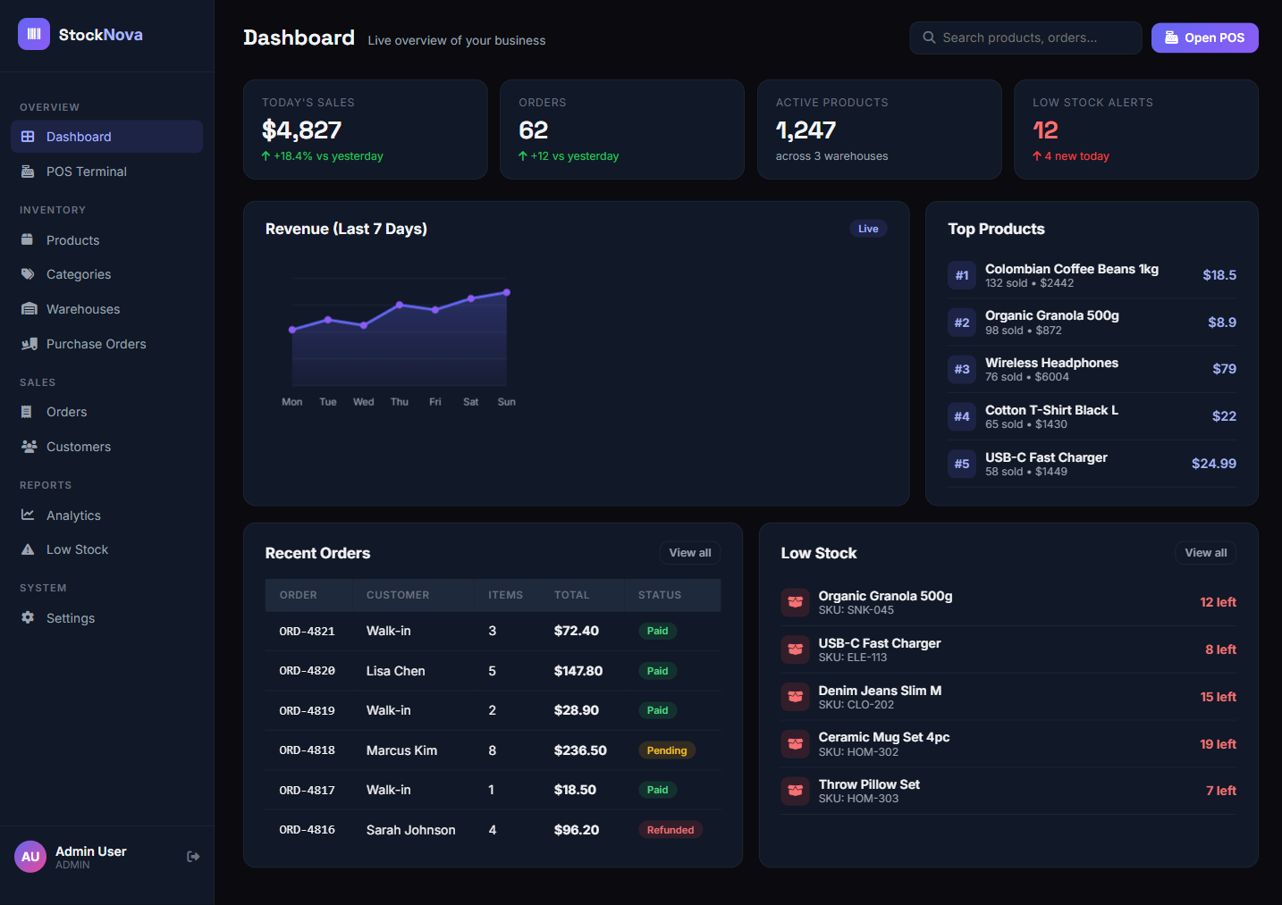The image size is (1282, 905).
Task: Go to Analytics reports
Action: pyautogui.click(x=106, y=515)
